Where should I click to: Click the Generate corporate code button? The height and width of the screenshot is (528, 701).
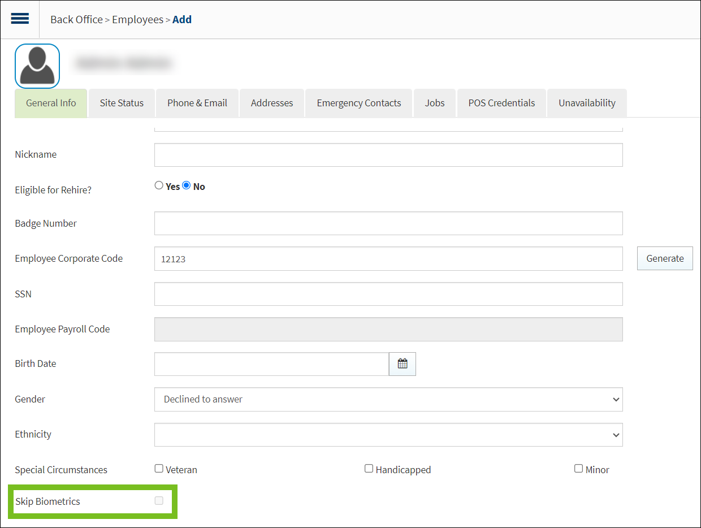coord(664,258)
